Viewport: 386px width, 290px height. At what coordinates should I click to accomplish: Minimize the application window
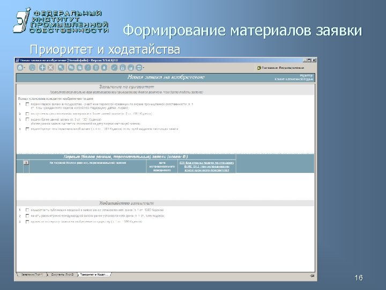305,60
